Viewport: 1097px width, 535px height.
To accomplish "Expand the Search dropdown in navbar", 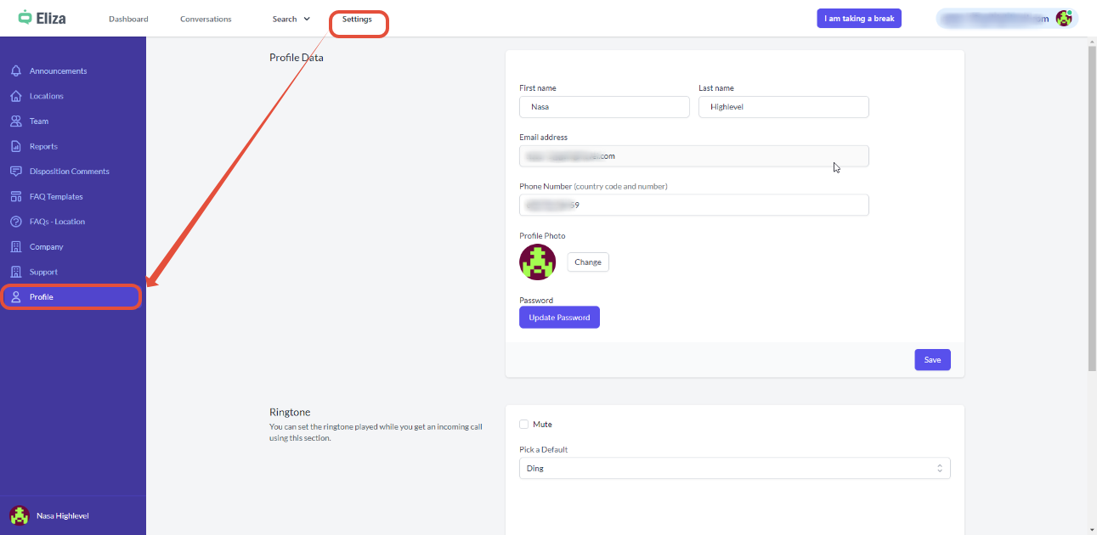I will tap(291, 19).
